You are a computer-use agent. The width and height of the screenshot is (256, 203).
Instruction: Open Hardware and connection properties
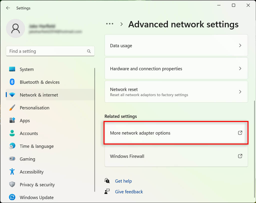[176, 69]
